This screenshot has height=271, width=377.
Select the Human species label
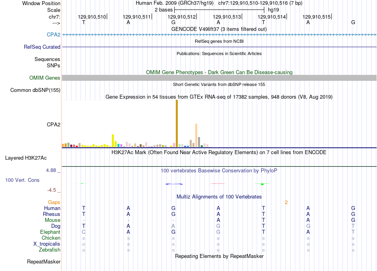coord(52,208)
